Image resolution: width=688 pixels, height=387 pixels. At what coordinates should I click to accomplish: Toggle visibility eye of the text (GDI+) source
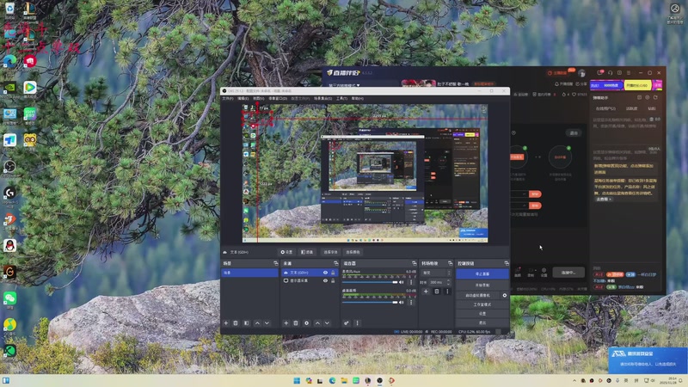325,273
